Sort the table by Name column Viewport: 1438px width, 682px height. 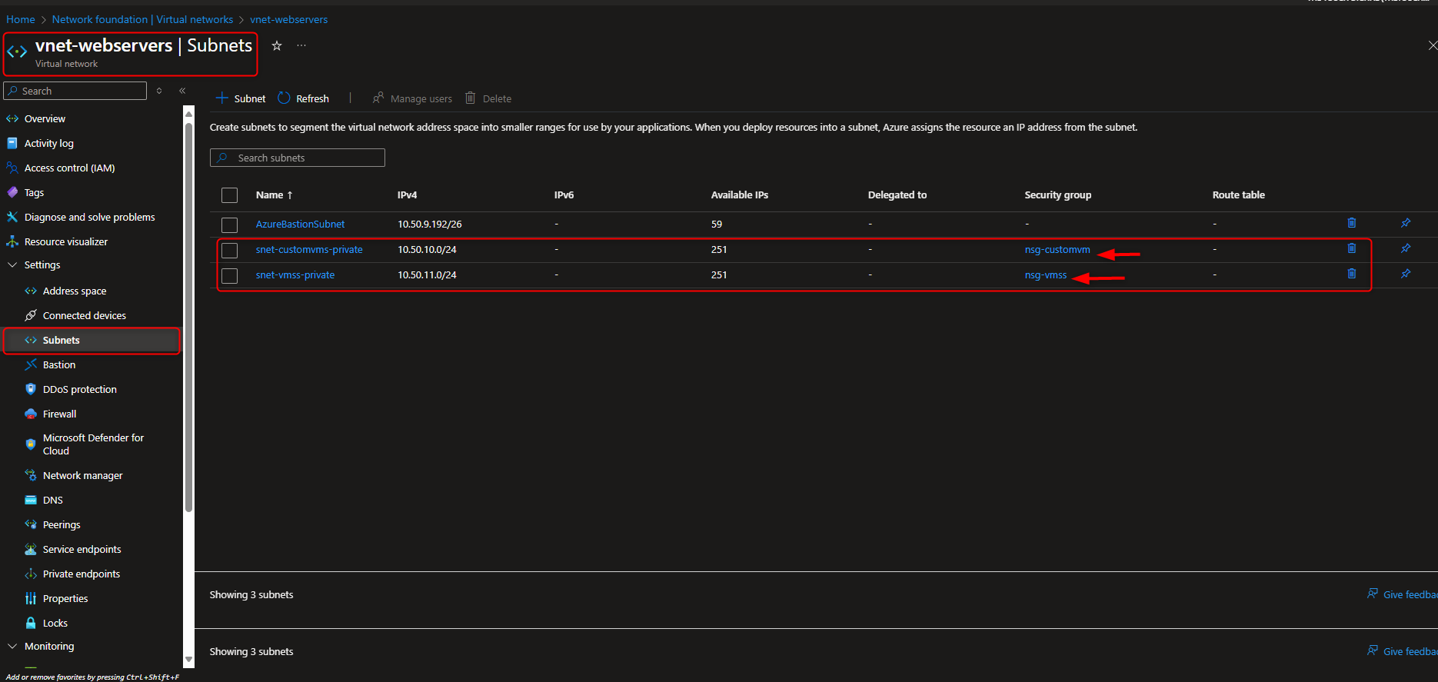(274, 195)
